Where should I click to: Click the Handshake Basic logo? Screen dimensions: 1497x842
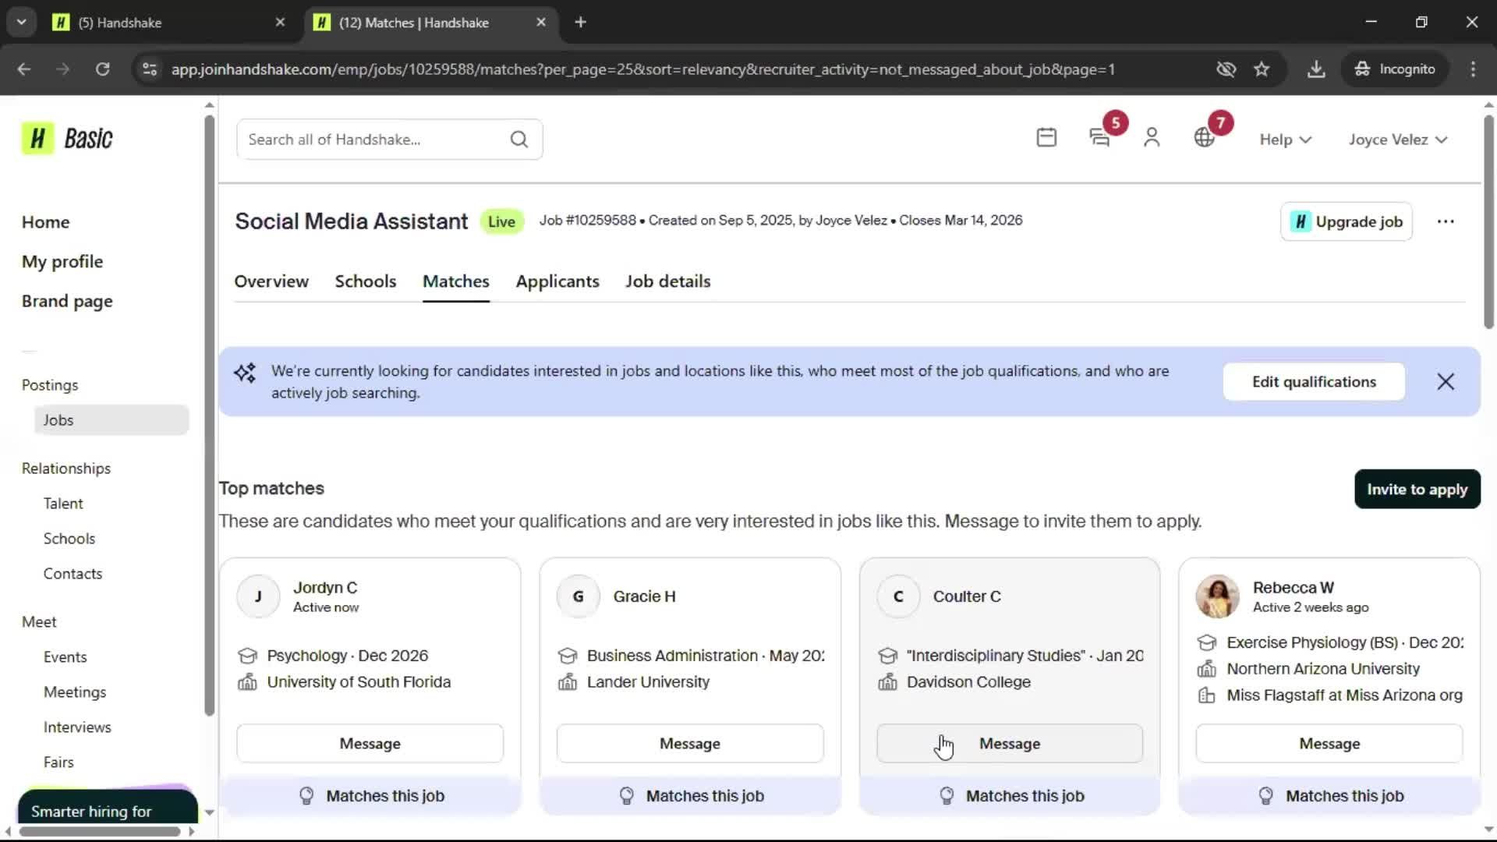tap(67, 139)
